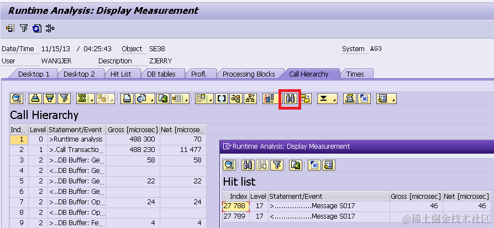Open the Profl. tab

click(199, 74)
